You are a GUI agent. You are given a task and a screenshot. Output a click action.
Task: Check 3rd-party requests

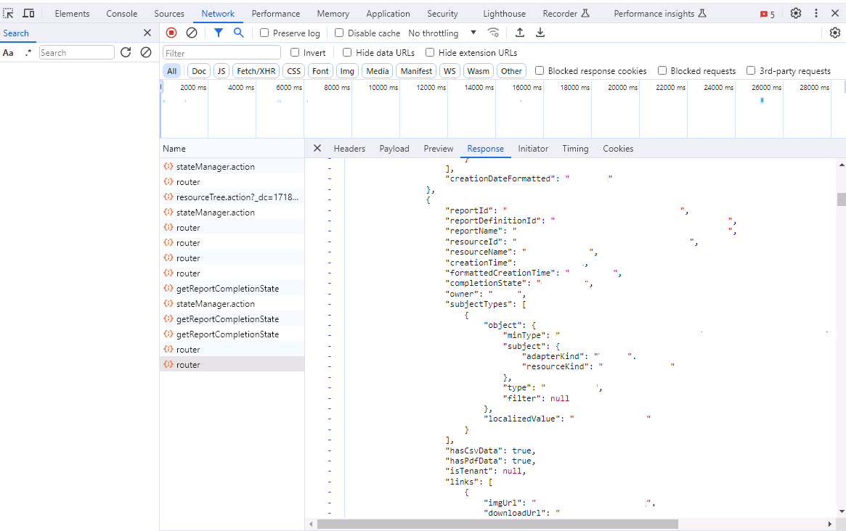pos(750,70)
